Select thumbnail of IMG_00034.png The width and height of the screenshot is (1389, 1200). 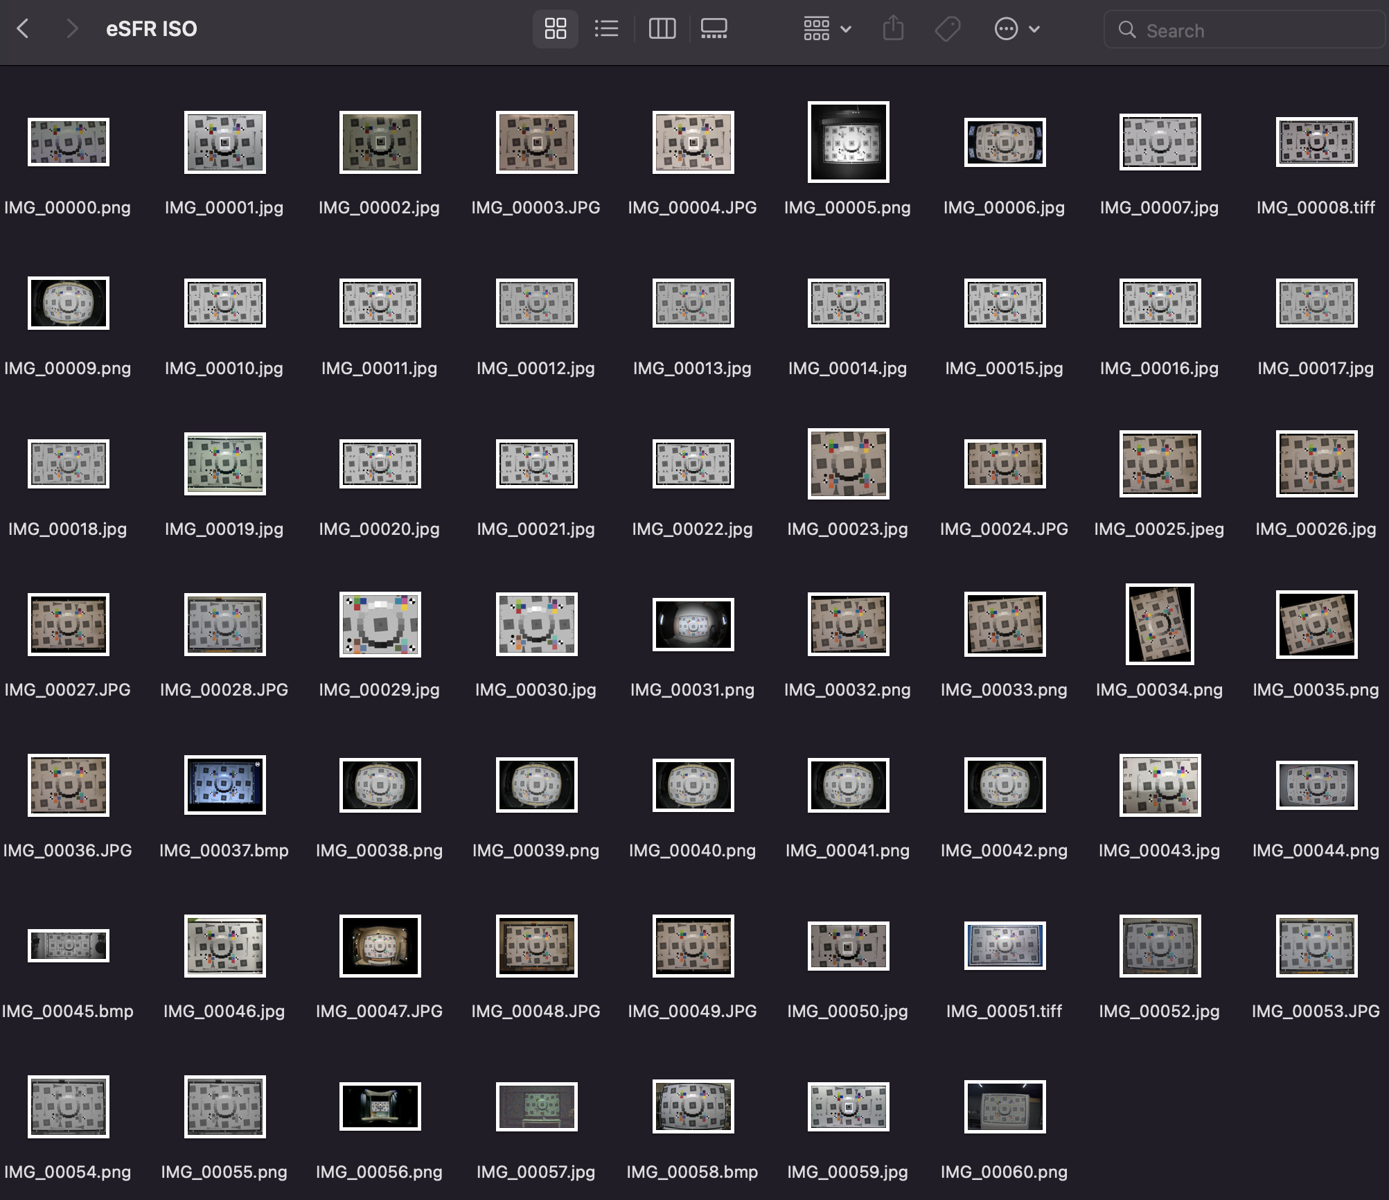click(x=1160, y=624)
